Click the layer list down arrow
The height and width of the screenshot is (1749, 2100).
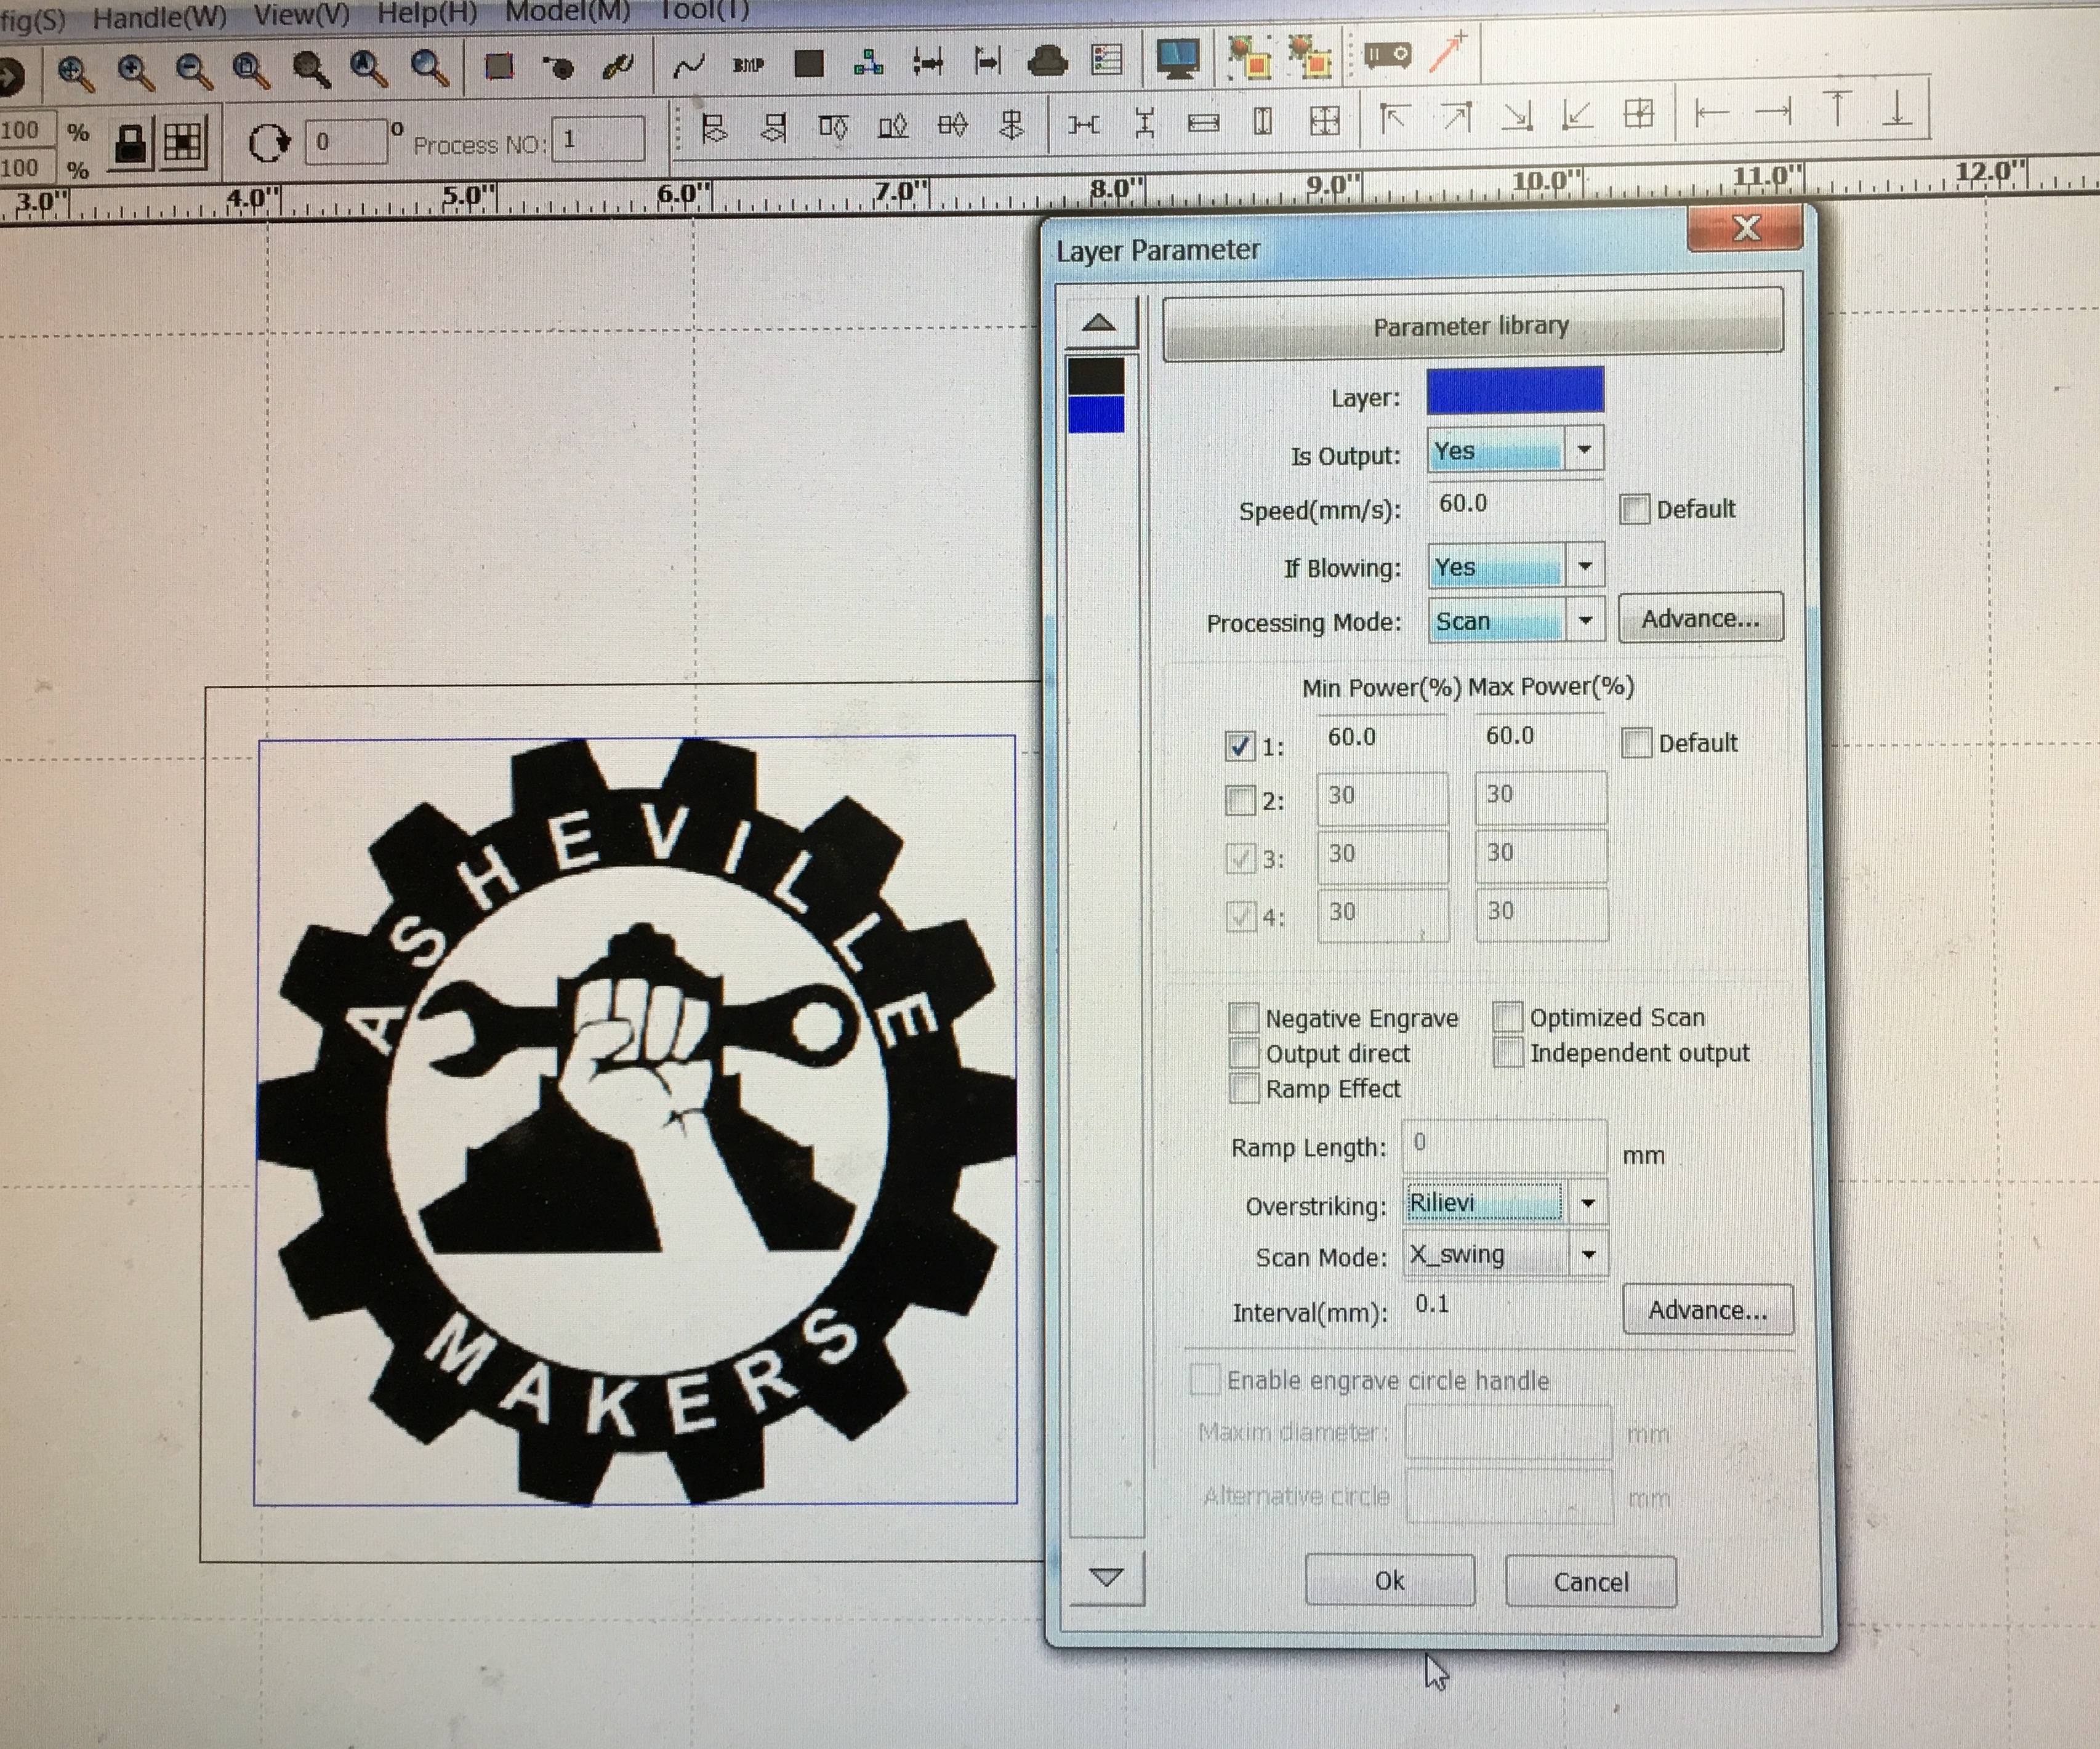click(1106, 1577)
